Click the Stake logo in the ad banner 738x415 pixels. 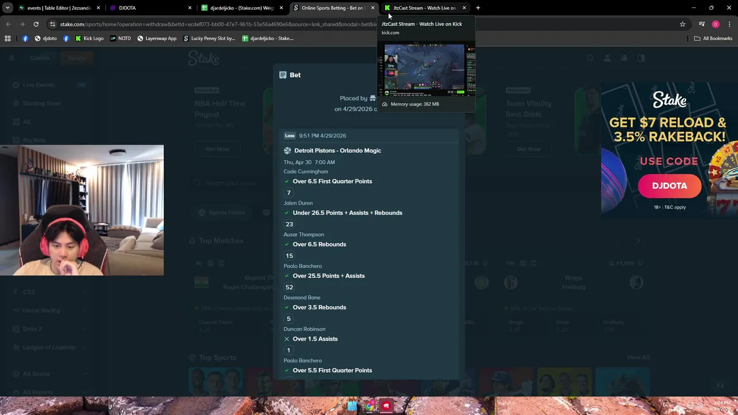[x=669, y=100]
